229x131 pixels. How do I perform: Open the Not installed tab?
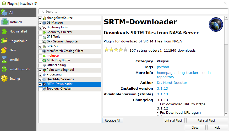18,31
